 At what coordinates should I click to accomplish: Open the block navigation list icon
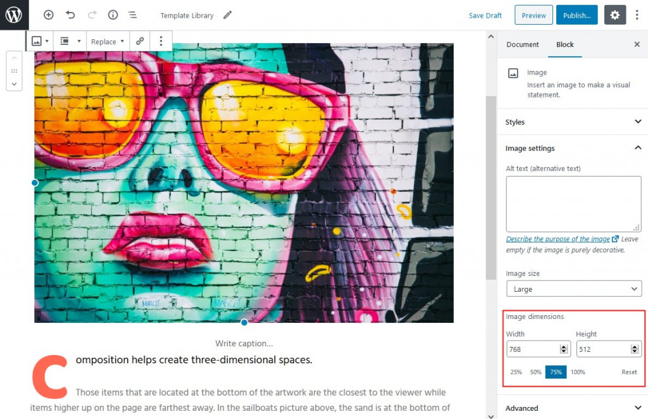(132, 15)
